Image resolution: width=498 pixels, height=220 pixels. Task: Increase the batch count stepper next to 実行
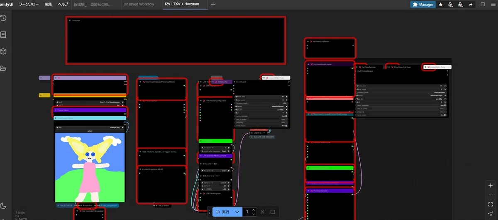(254, 210)
